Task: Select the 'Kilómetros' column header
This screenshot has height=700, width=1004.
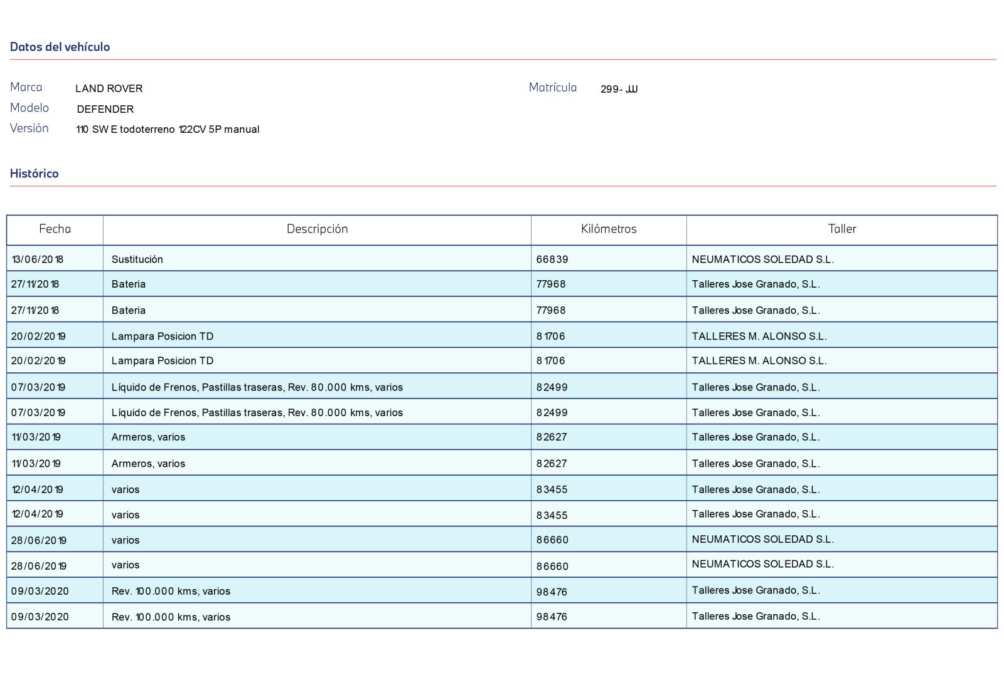Action: click(x=608, y=229)
